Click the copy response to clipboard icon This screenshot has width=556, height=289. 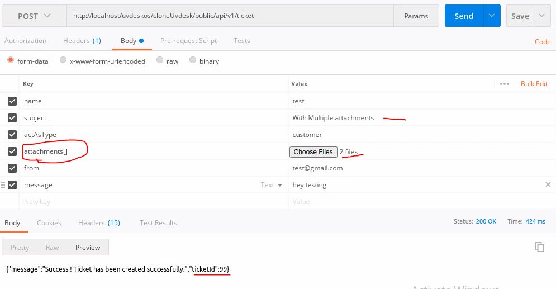coord(539,247)
